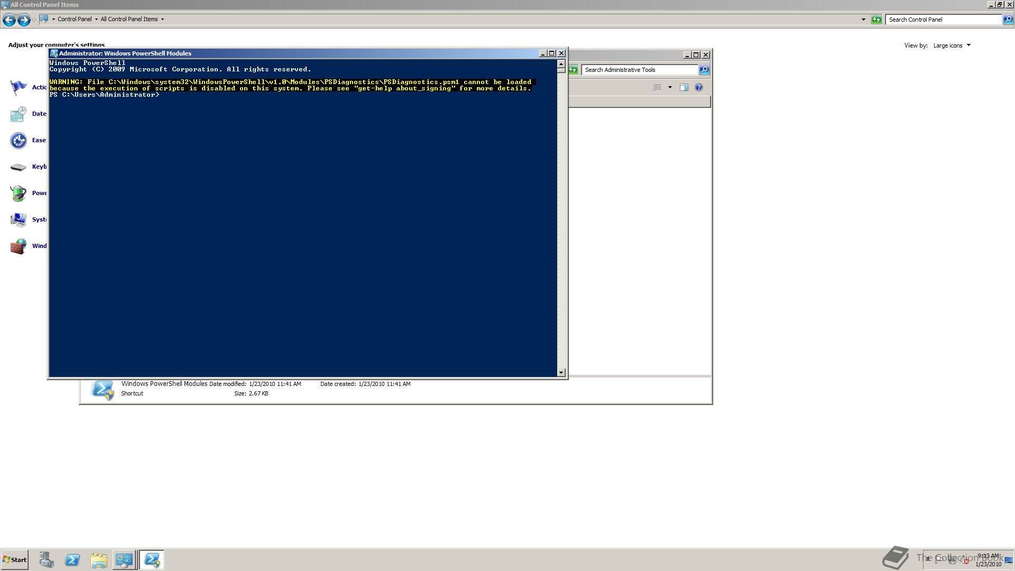Click Size 2.67 KB in details pane
1015x571 pixels.
click(x=259, y=393)
